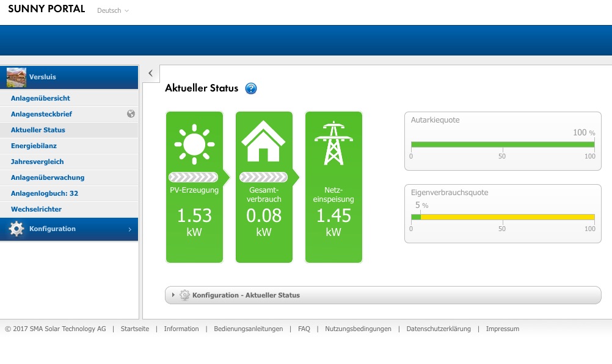612x364 pixels.
Task: Go to Jahresvergleich page
Action: pos(37,162)
